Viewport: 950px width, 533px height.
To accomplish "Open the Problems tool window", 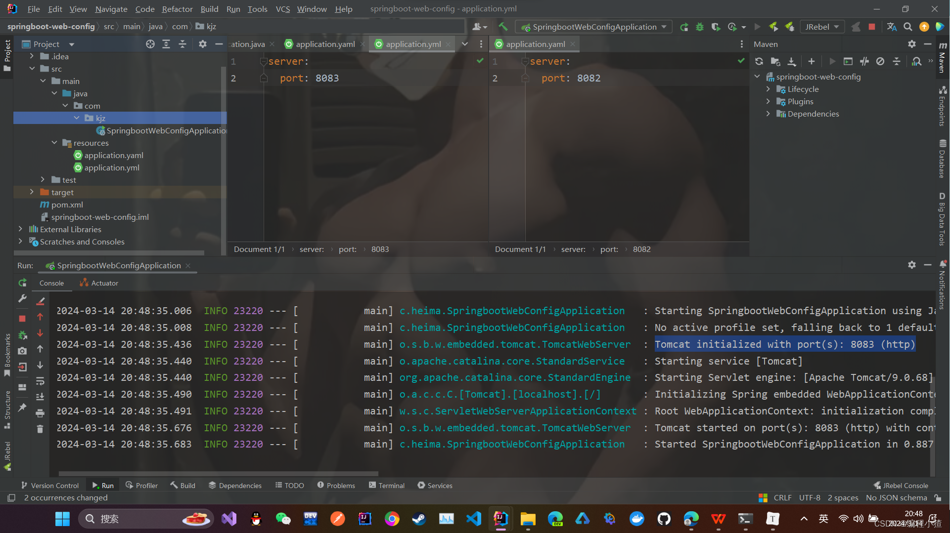I will click(336, 486).
